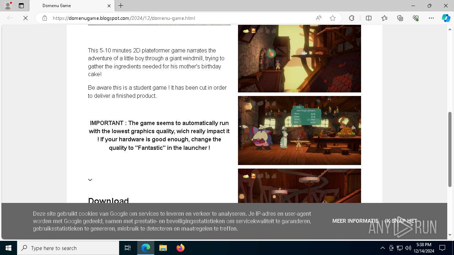Open Settings and more menu

[431, 18]
